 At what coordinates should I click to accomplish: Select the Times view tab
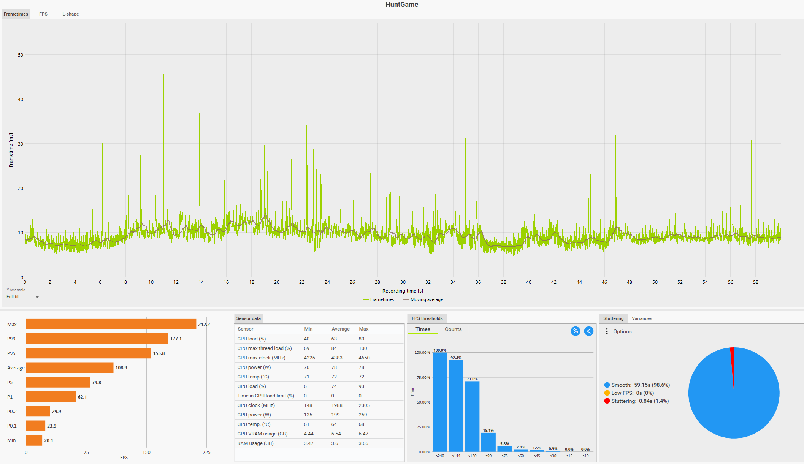(x=423, y=329)
